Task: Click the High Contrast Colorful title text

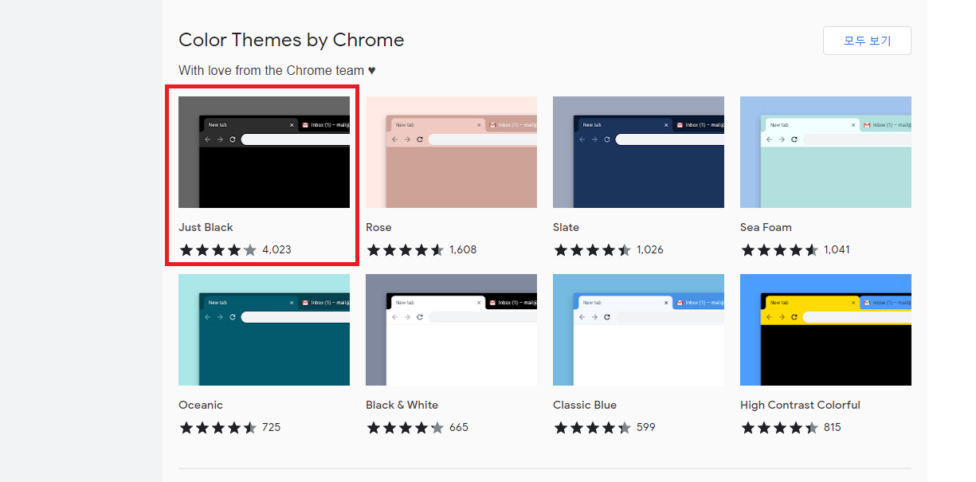Action: 800,405
